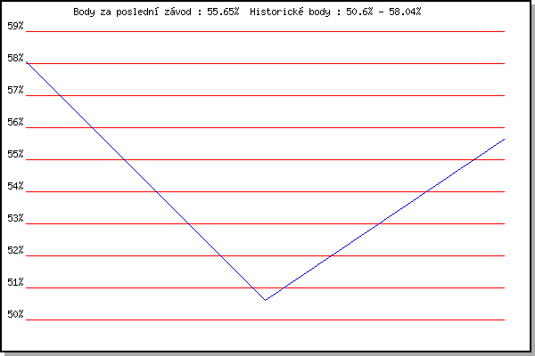Viewport: 535px width, 356px height.
Task: Click the 50.6% value in title
Action: tap(359, 12)
